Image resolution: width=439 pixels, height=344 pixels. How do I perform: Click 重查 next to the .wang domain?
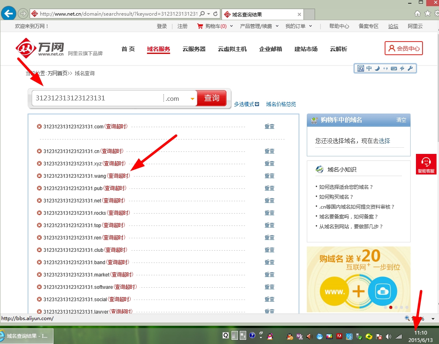tap(269, 176)
